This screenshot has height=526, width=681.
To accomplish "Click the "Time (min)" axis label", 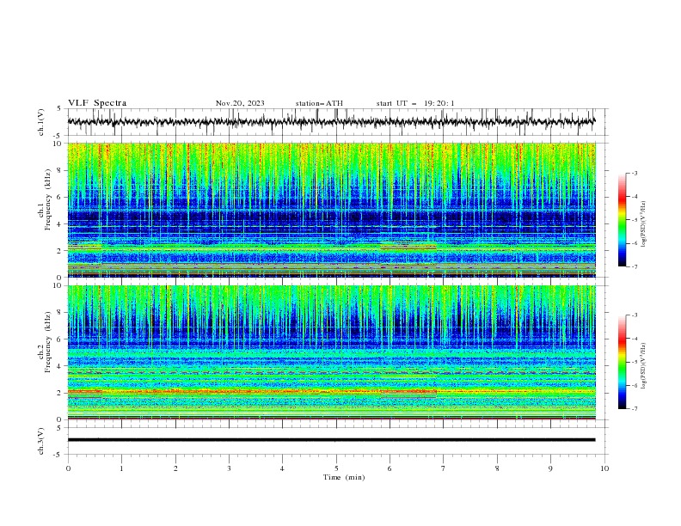I will pyautogui.click(x=344, y=477).
